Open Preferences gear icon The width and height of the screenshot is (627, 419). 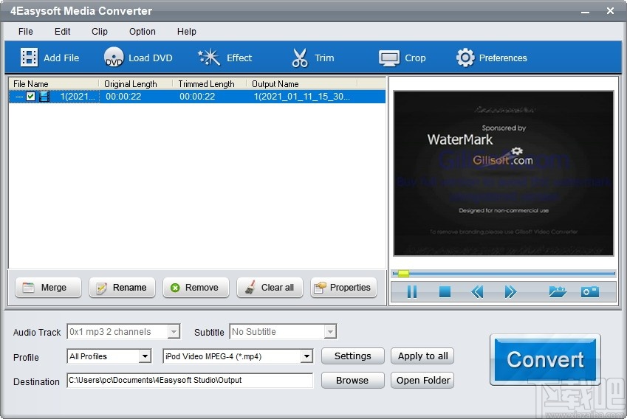coord(465,58)
